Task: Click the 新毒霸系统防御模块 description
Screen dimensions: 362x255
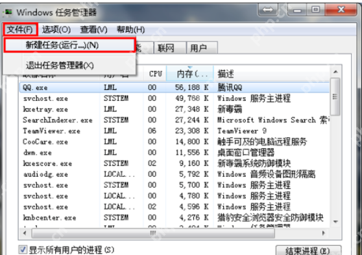Action: click(254, 163)
